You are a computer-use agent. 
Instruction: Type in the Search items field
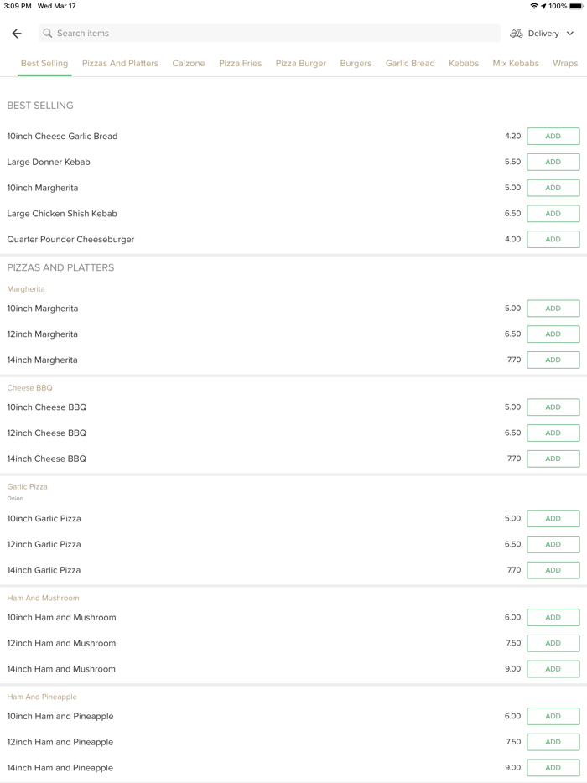click(x=268, y=34)
